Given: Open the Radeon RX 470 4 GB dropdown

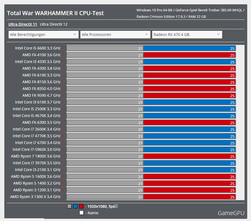Looking at the screenshot, I should [x=187, y=35].
